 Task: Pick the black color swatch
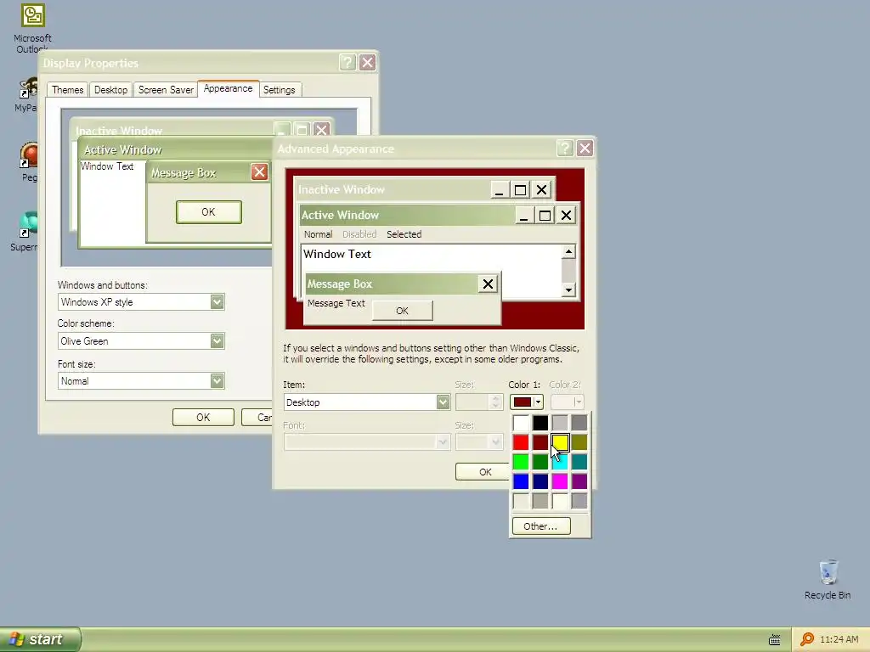[x=540, y=423]
